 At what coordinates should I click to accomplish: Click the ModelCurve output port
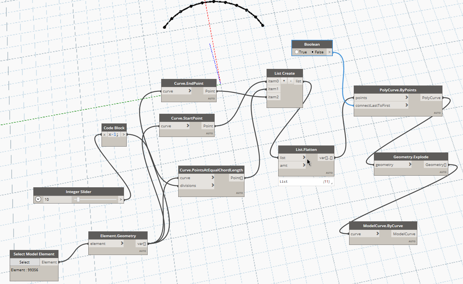(x=404, y=234)
